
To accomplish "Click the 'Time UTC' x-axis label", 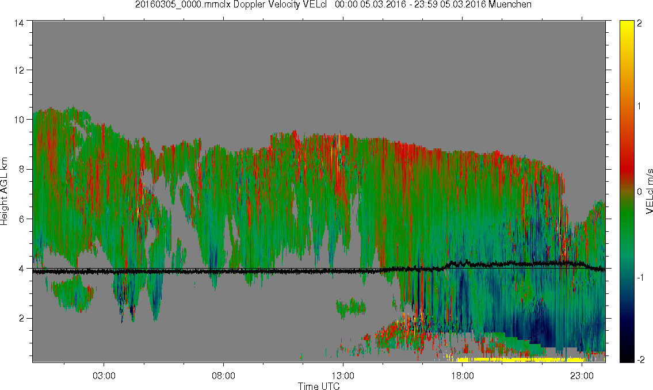I will [x=319, y=386].
